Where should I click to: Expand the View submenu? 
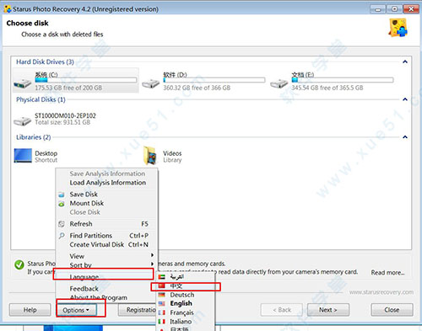107,256
